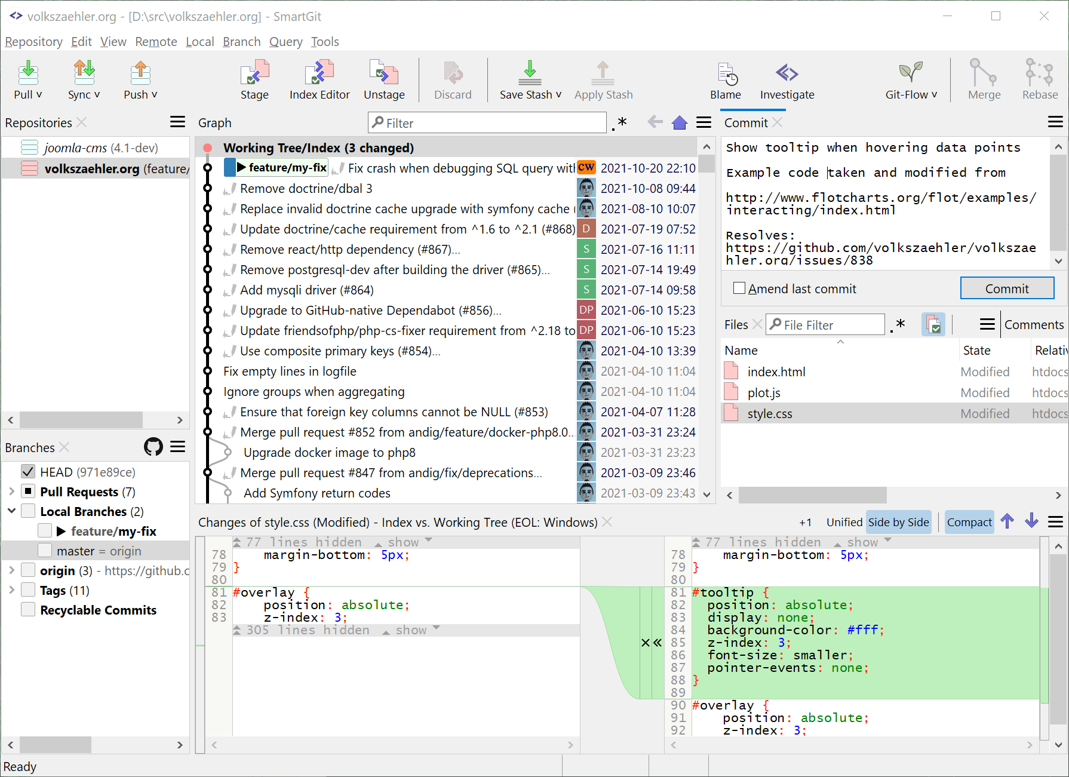This screenshot has height=777, width=1069.
Task: Open the Branch menu
Action: [241, 42]
